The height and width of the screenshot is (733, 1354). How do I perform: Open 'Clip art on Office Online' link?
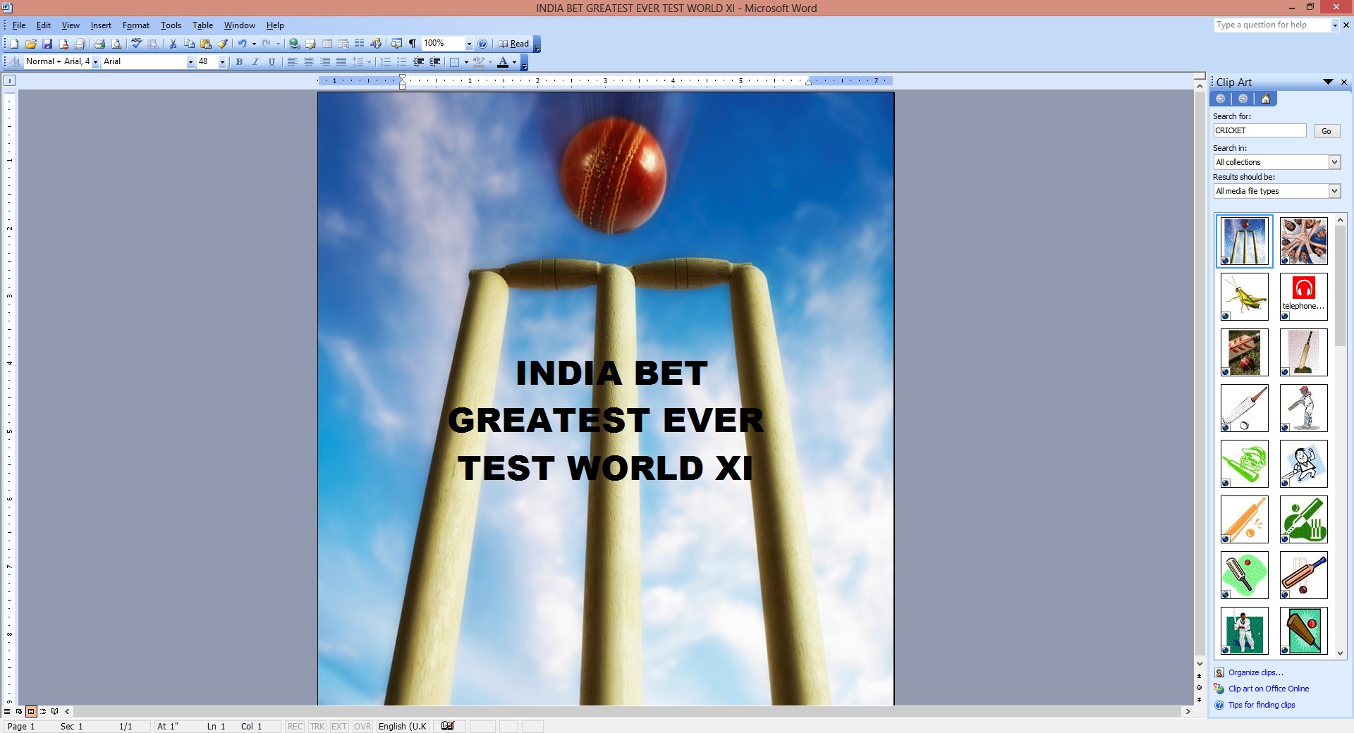1268,689
